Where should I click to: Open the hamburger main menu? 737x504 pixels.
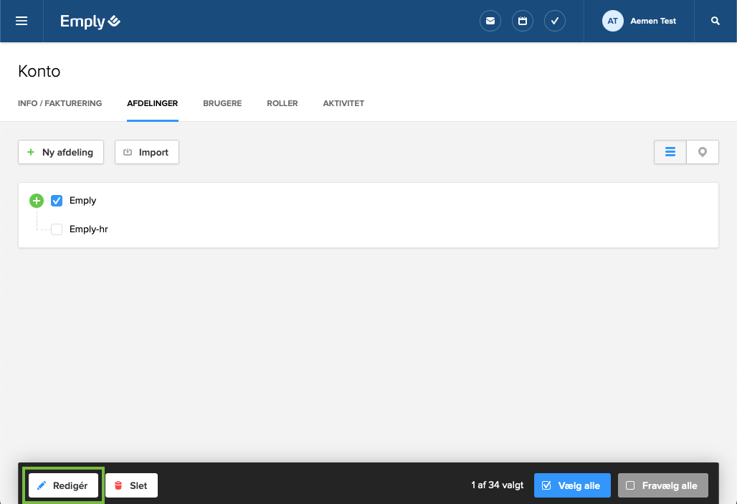click(22, 22)
